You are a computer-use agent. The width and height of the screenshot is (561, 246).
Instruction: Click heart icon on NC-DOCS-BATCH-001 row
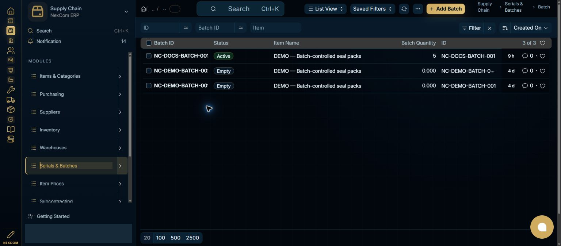(x=542, y=56)
